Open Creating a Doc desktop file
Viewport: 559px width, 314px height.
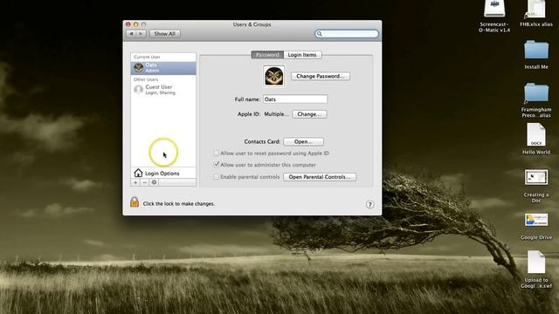coord(536,186)
